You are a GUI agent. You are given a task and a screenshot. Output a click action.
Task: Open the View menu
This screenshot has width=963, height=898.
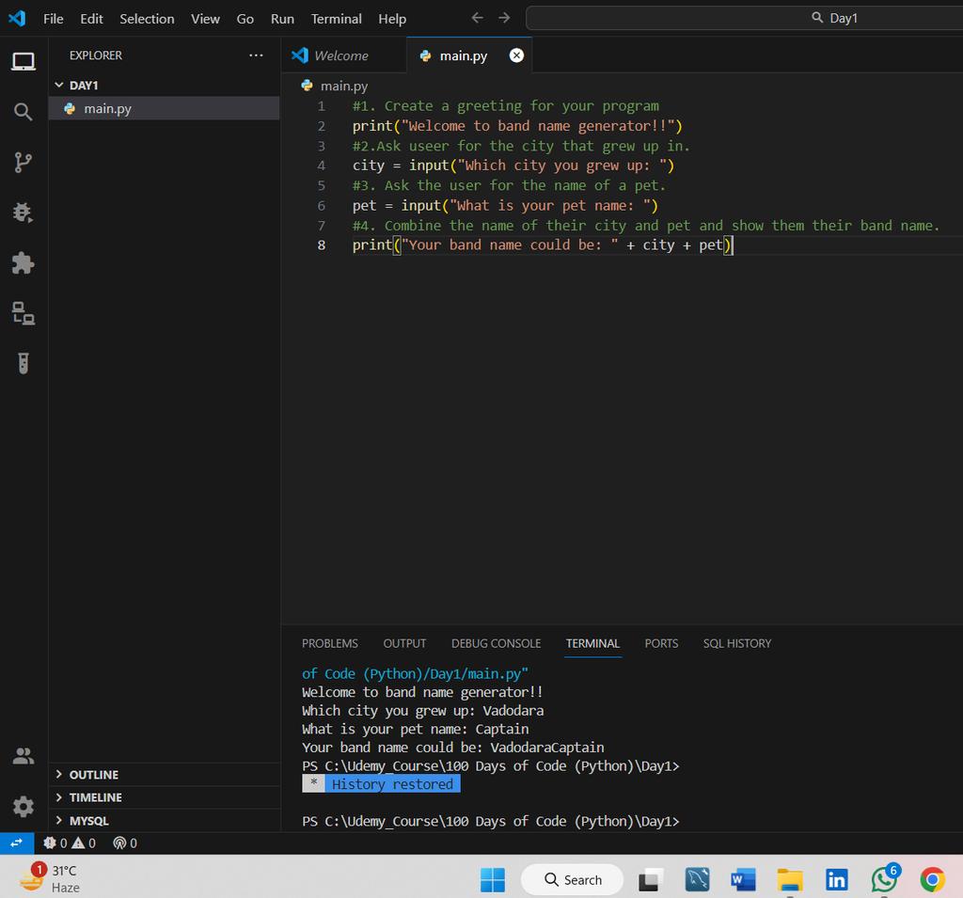coord(205,19)
